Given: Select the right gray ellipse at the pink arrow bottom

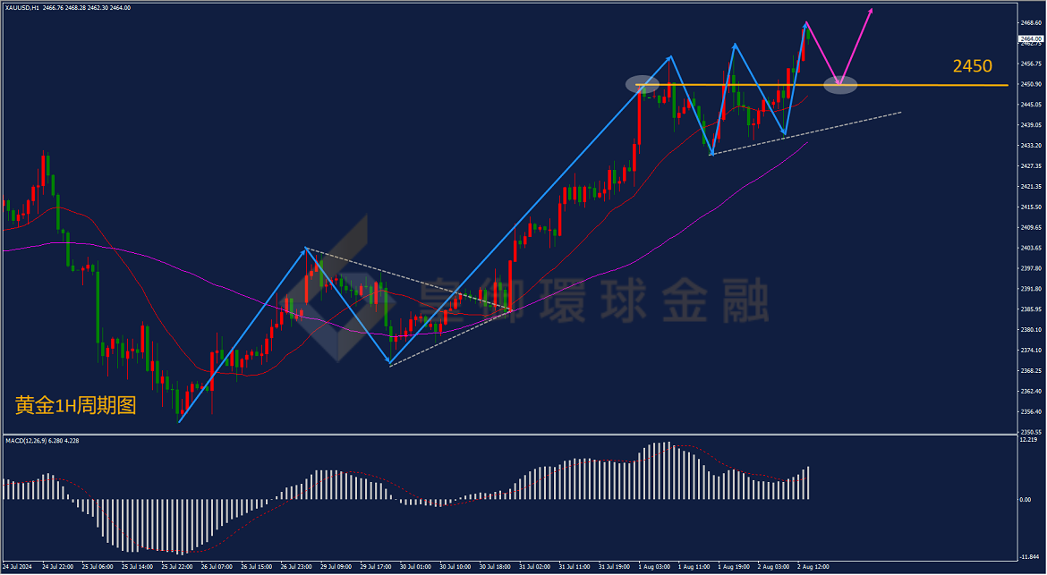Looking at the screenshot, I should click(x=840, y=85).
